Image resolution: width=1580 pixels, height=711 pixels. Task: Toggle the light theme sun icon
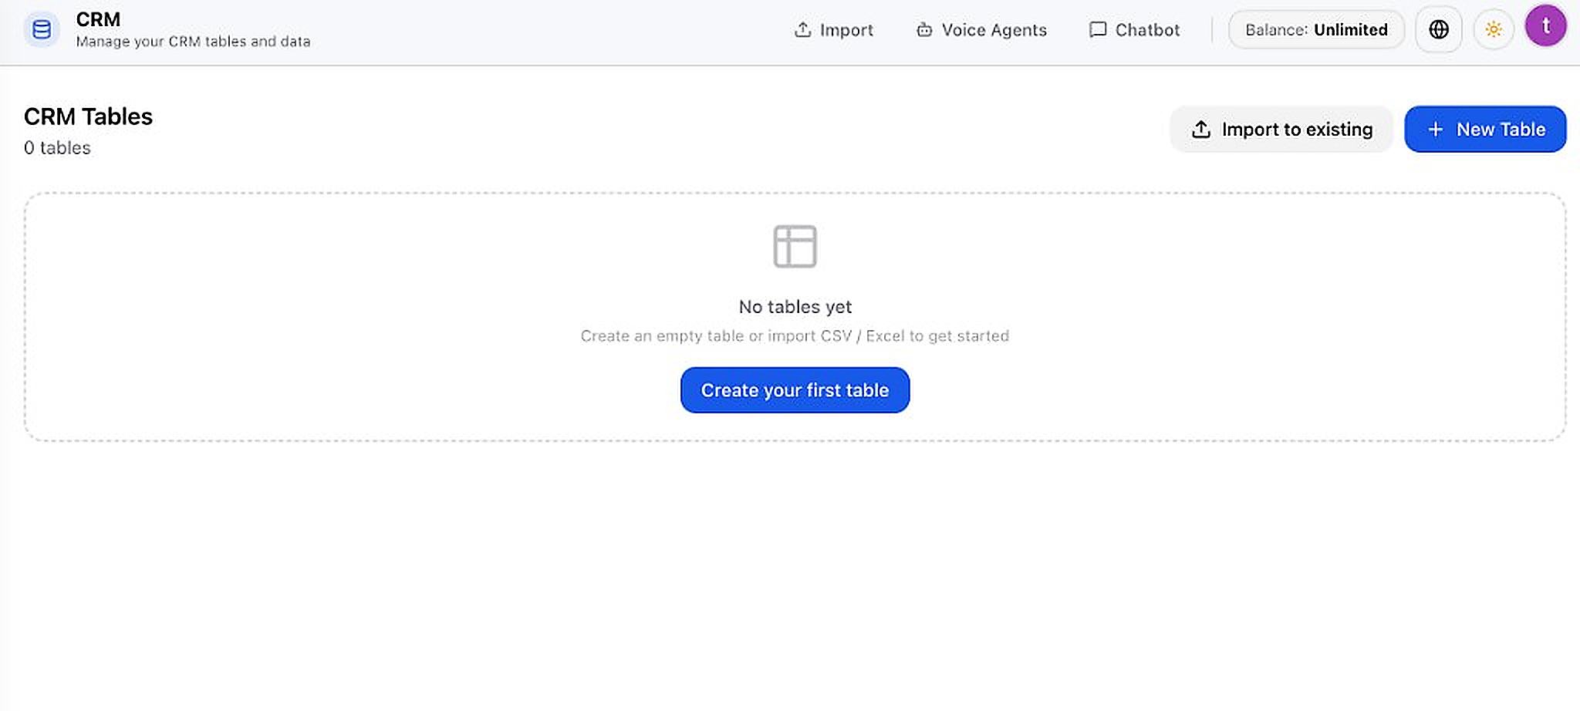[x=1494, y=30]
